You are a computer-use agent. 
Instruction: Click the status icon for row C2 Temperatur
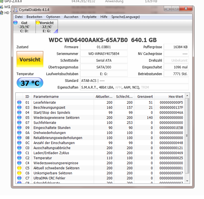pos(19,158)
